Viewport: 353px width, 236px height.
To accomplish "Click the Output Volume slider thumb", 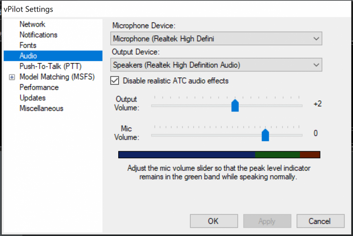I will point(235,105).
